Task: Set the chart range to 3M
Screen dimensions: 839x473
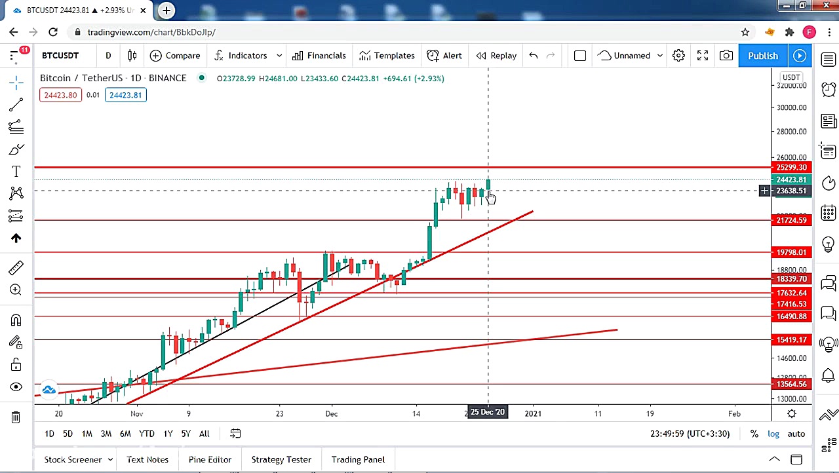Action: click(106, 434)
